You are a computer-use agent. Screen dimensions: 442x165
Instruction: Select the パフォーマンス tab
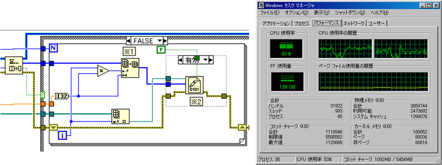[327, 23]
